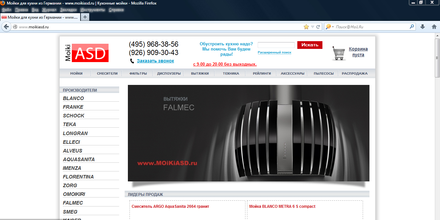
Task: Click the magnifier icon in Mail.Ru search
Action: [411, 27]
